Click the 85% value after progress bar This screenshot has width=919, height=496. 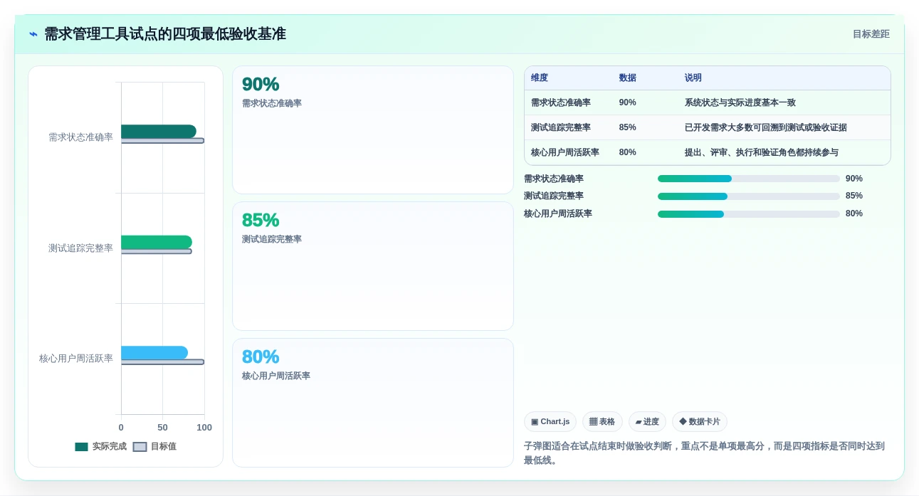(854, 196)
